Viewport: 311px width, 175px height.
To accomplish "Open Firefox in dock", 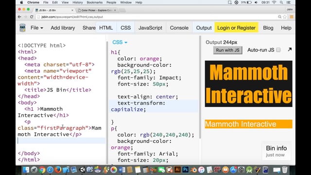I will coord(58,170).
